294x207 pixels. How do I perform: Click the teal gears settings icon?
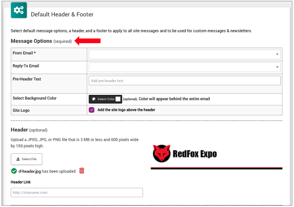19,10
